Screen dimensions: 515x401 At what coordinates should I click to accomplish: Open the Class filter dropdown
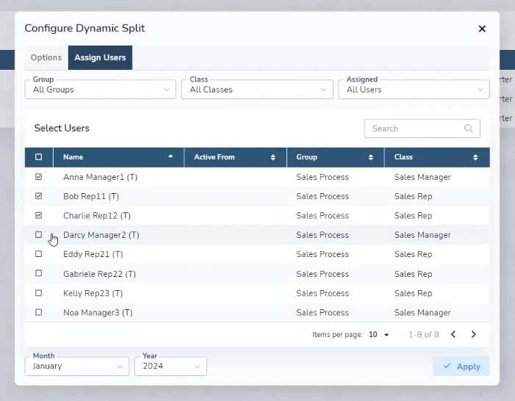257,90
